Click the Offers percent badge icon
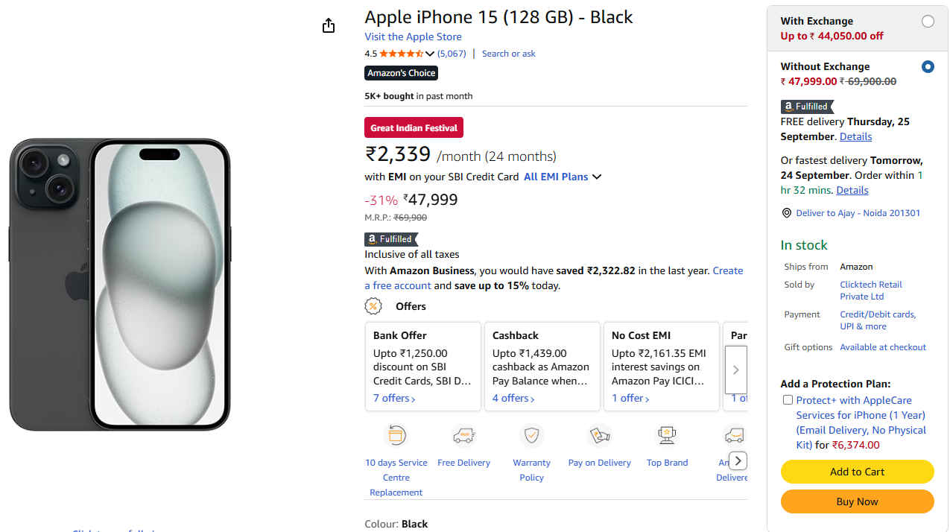 coord(373,306)
